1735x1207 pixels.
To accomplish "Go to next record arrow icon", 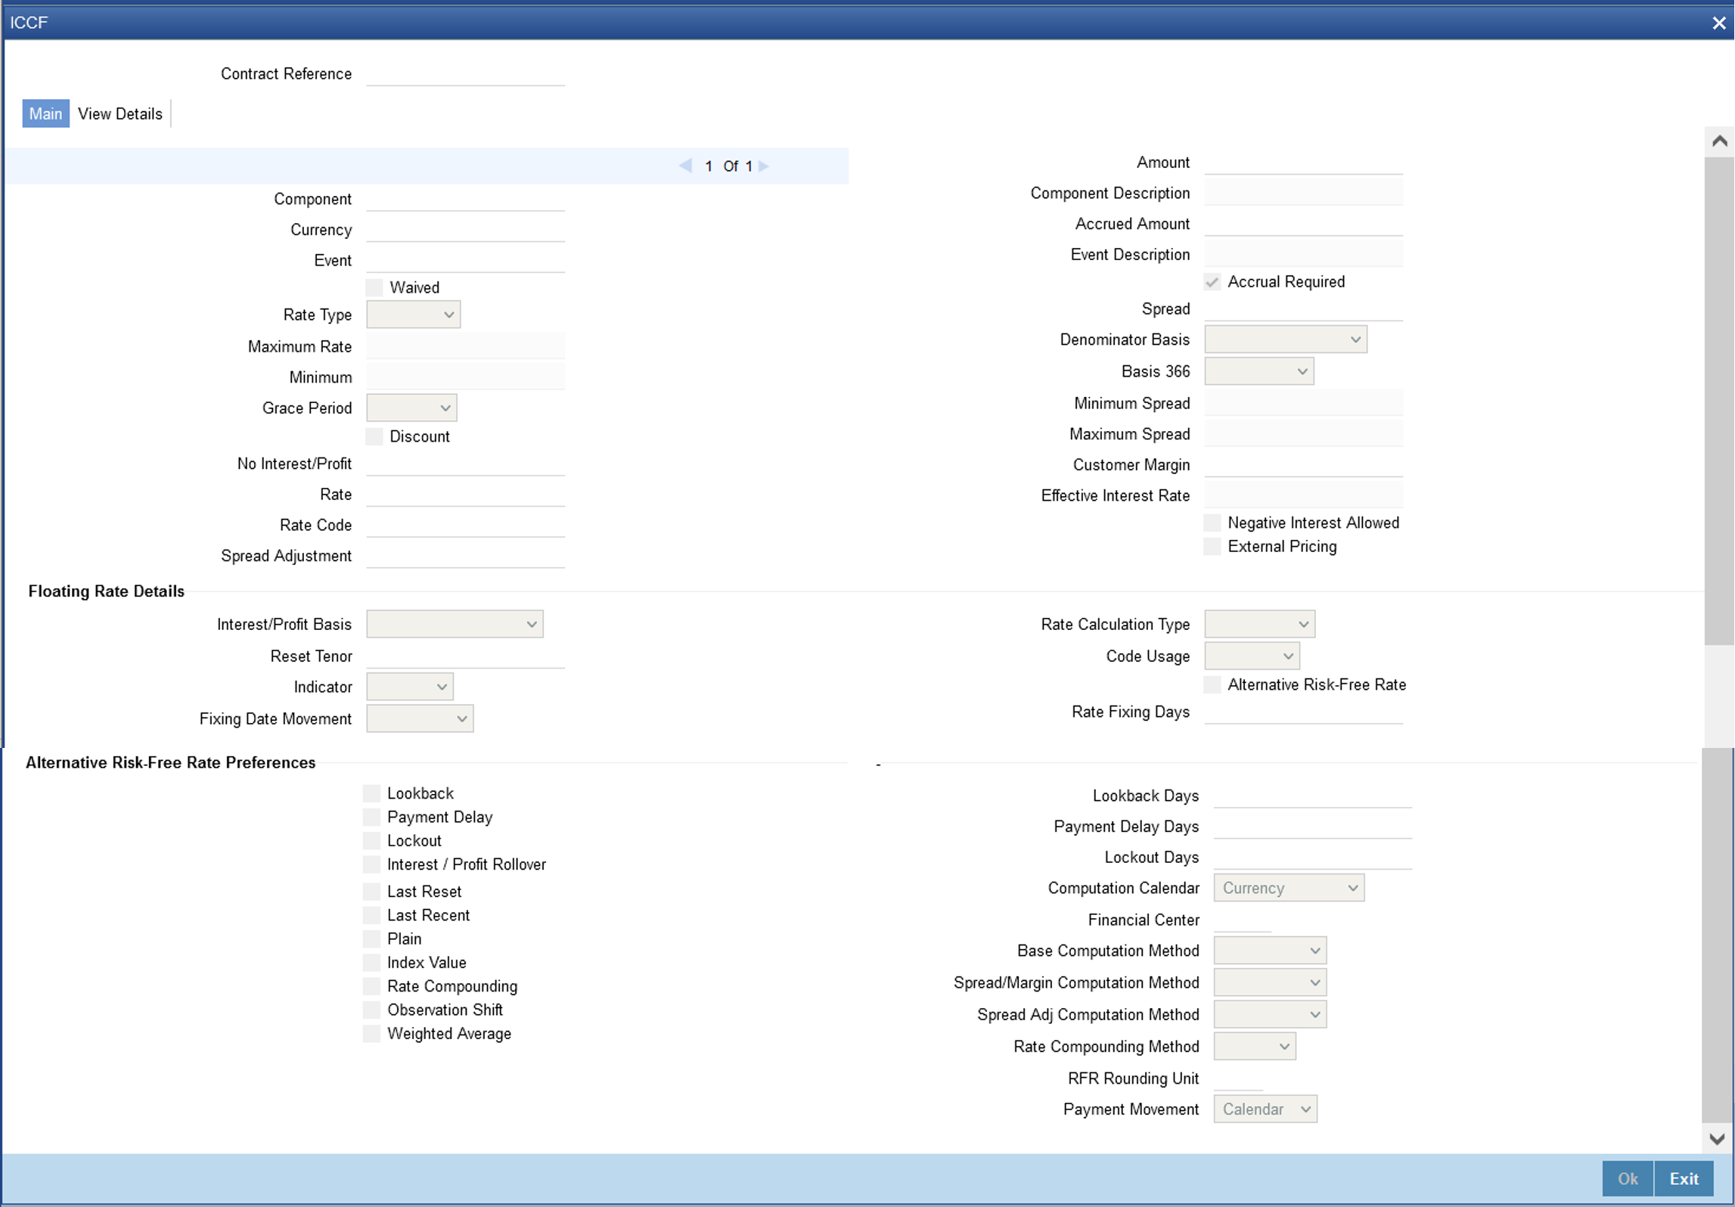I will tap(764, 166).
